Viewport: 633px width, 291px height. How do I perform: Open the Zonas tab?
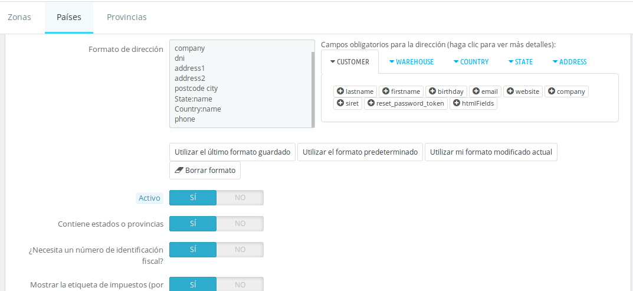[19, 17]
